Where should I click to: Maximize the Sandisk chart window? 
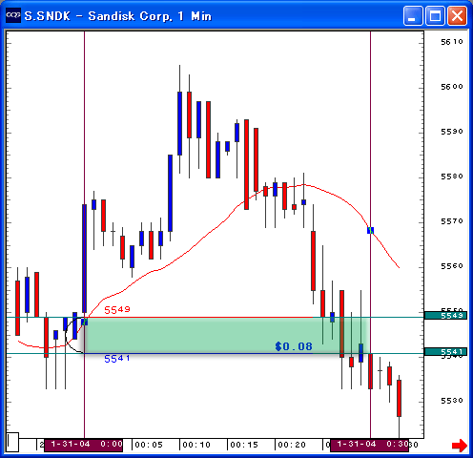435,15
